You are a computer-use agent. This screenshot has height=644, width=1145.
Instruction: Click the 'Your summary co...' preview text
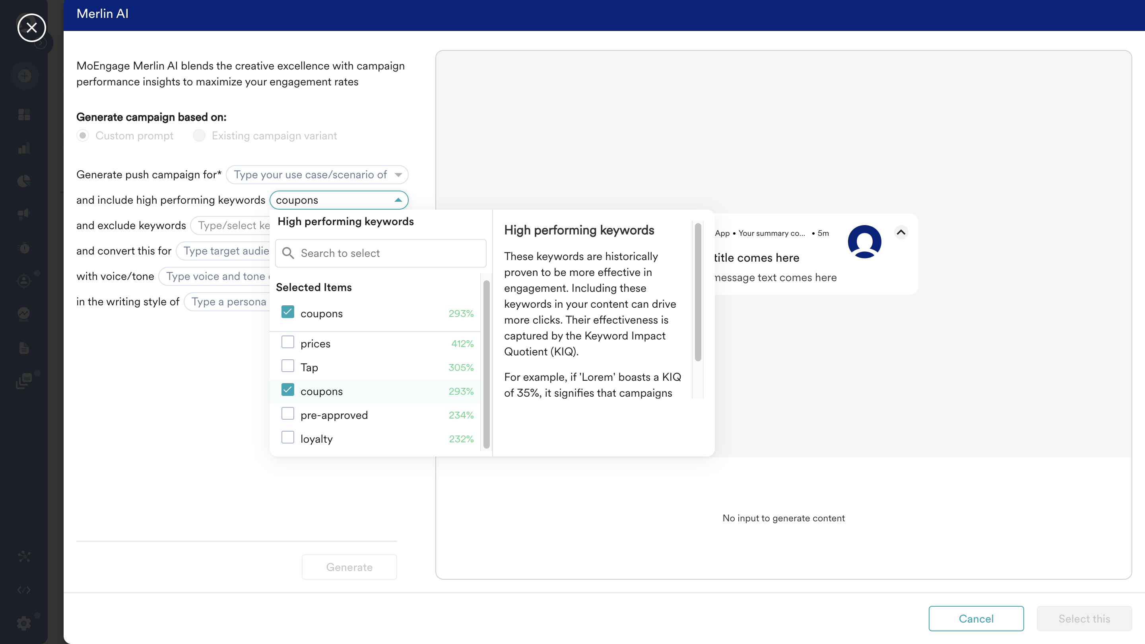tap(772, 233)
